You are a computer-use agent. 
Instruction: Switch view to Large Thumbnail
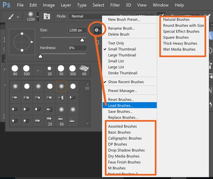(x=130, y=55)
